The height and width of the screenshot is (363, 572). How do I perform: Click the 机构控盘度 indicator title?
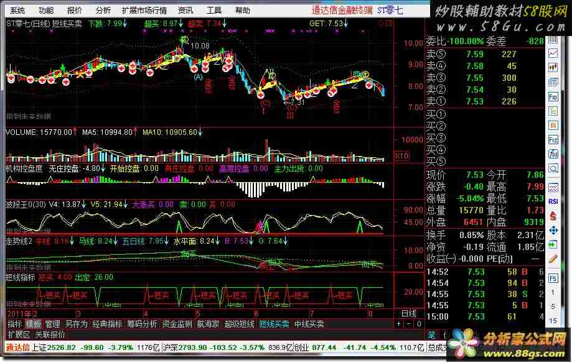point(24,168)
